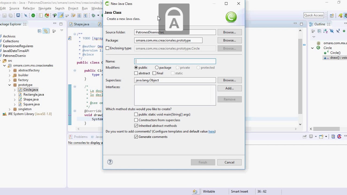
Task: Click Collapse All icon in Outline toolbar
Action: (x=319, y=31)
